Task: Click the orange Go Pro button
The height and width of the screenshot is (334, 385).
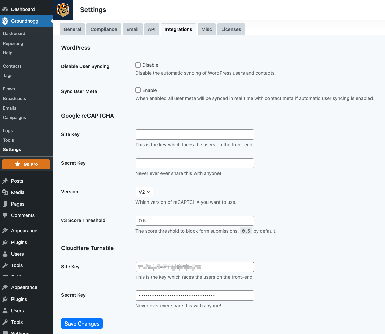Action: pos(26,164)
